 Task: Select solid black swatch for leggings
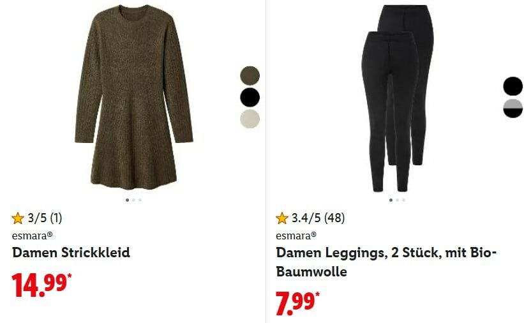point(513,86)
